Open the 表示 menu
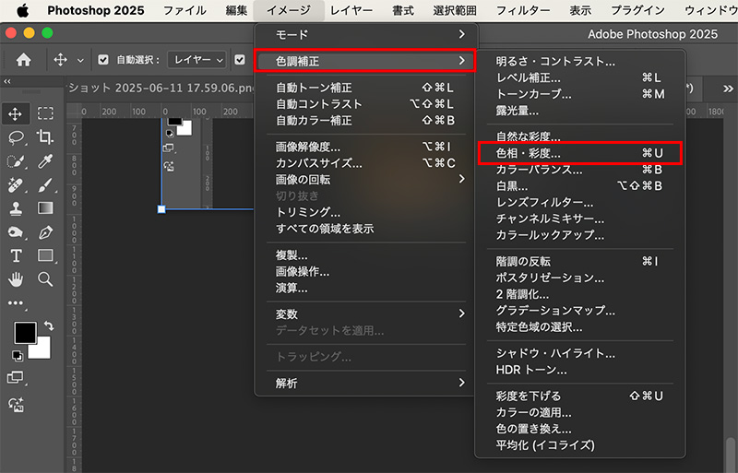The height and width of the screenshot is (473, 738). (x=580, y=10)
